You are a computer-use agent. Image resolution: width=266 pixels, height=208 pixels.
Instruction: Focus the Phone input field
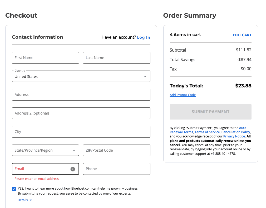tap(116, 169)
